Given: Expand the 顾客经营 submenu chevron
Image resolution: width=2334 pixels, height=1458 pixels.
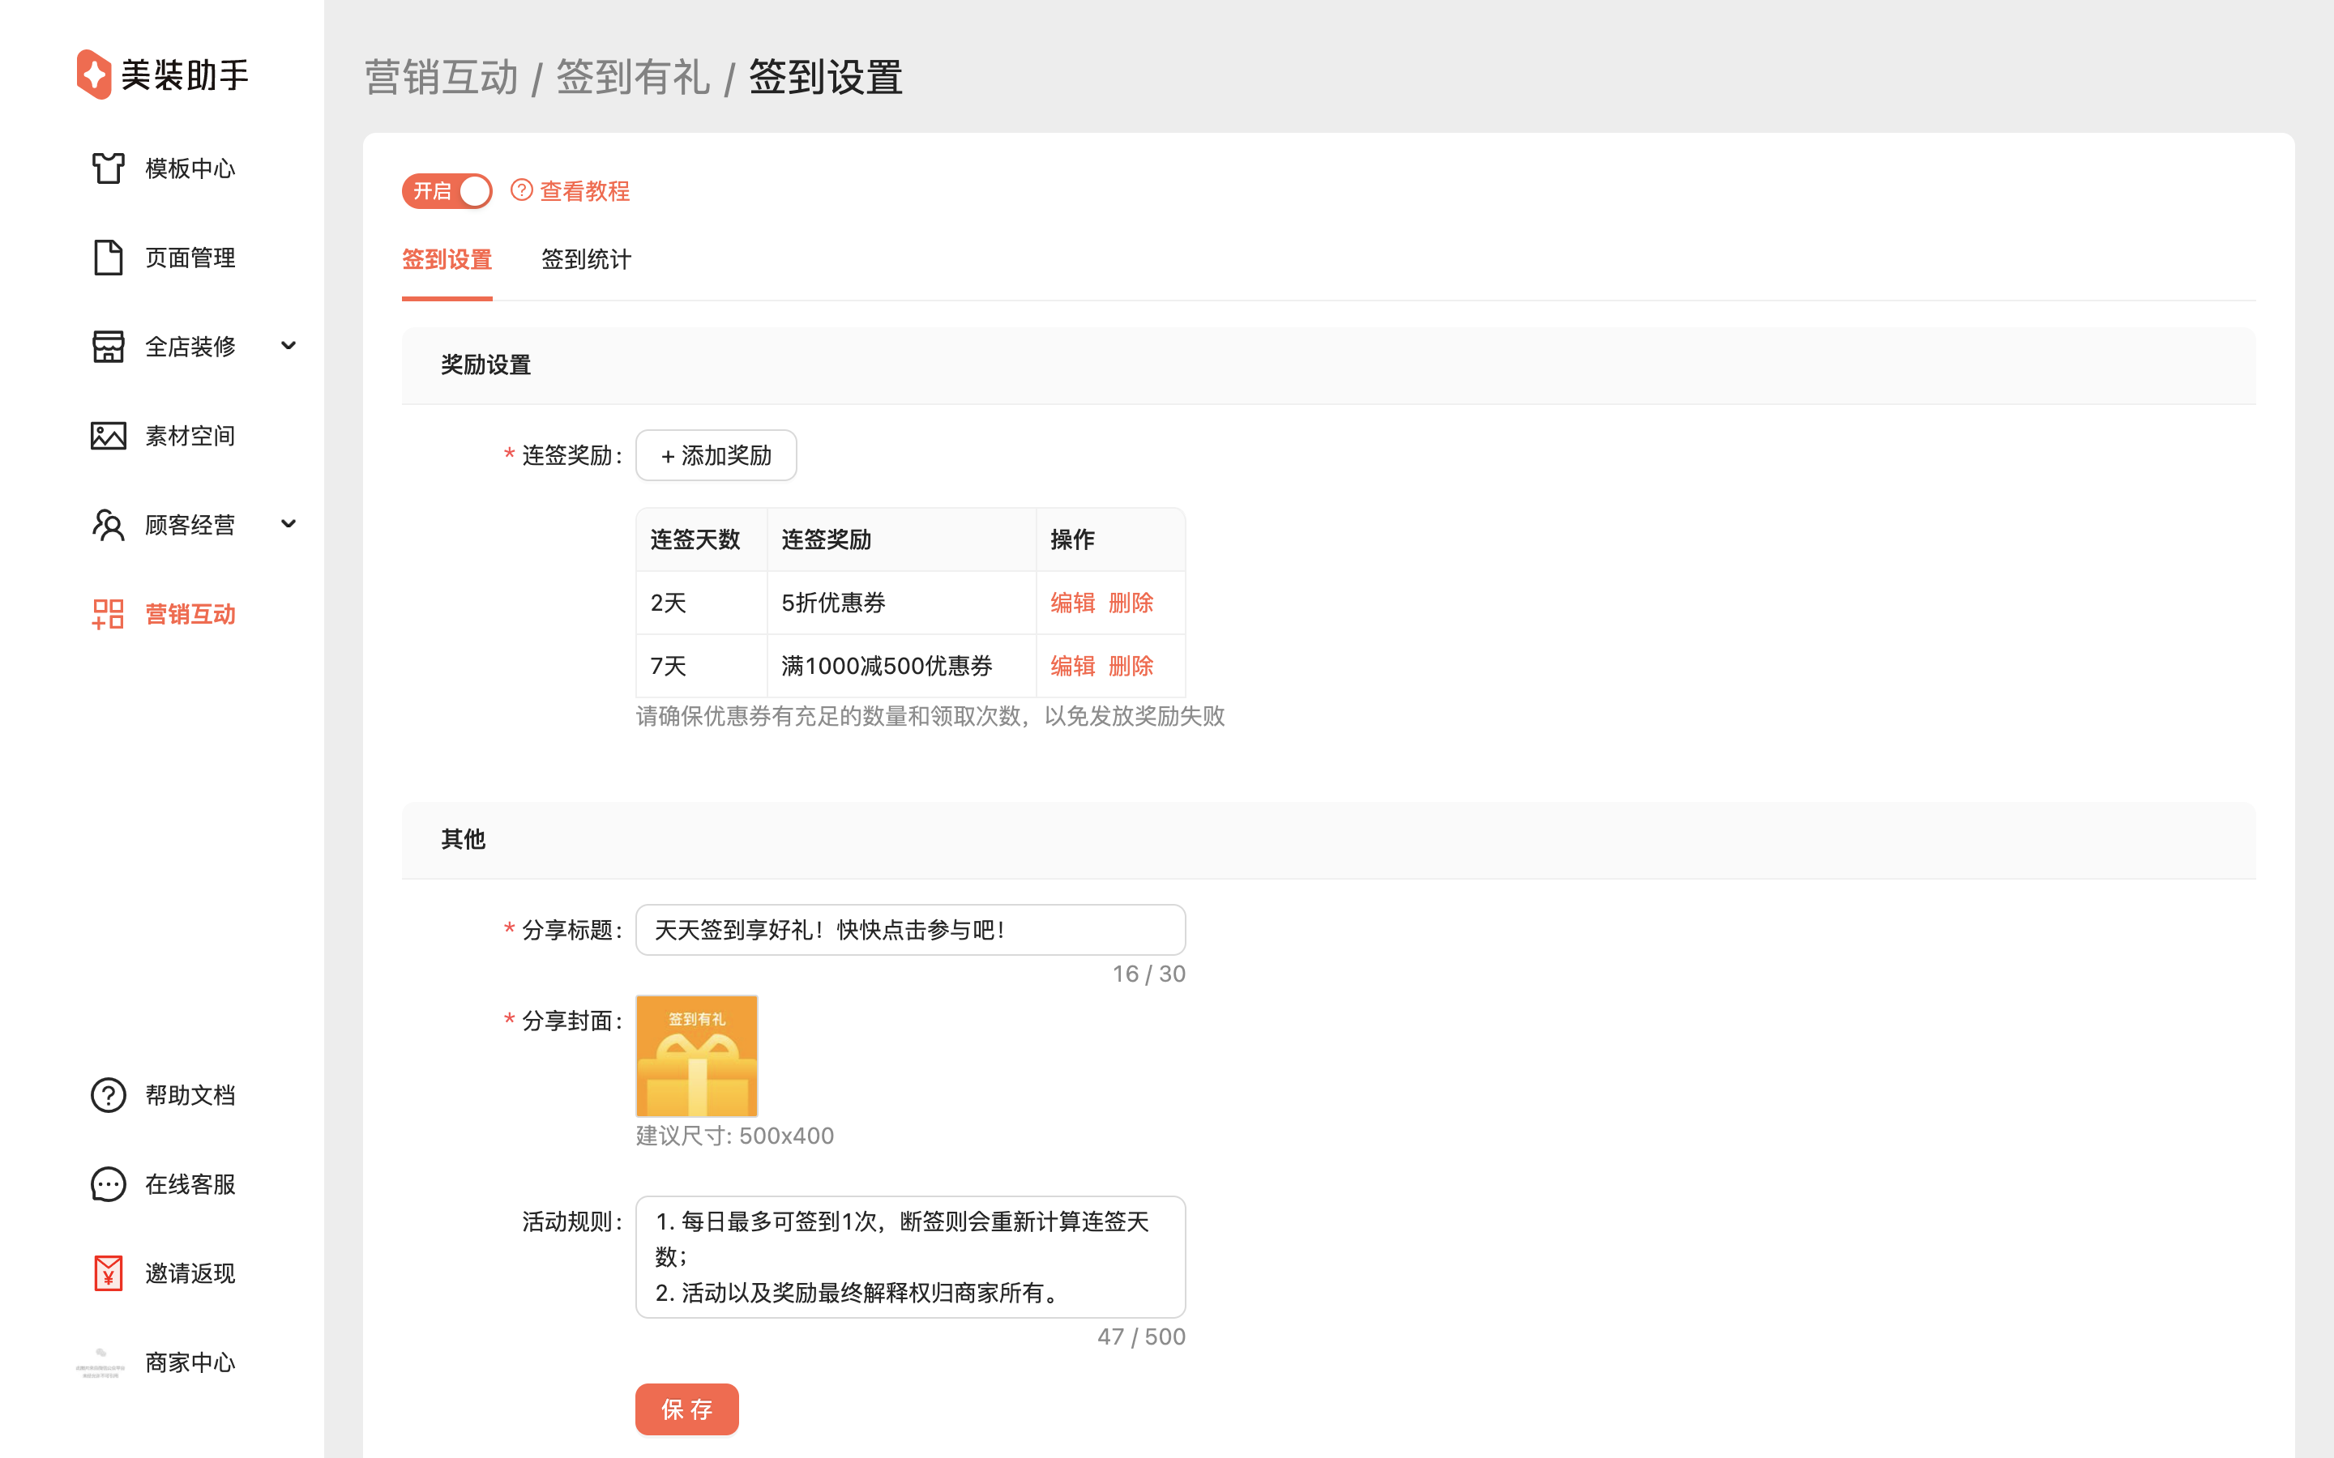Looking at the screenshot, I should tap(288, 523).
